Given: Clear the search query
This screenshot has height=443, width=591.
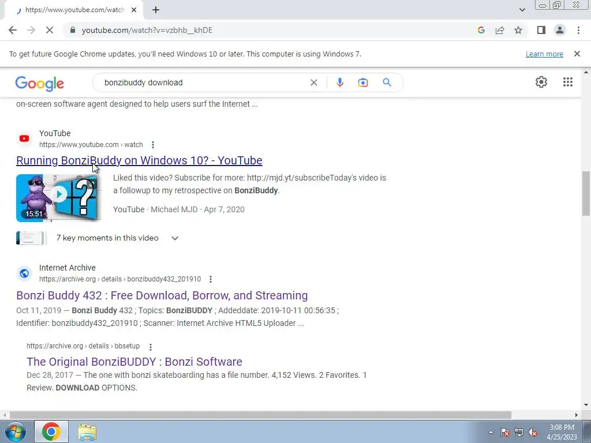Looking at the screenshot, I should pos(313,82).
